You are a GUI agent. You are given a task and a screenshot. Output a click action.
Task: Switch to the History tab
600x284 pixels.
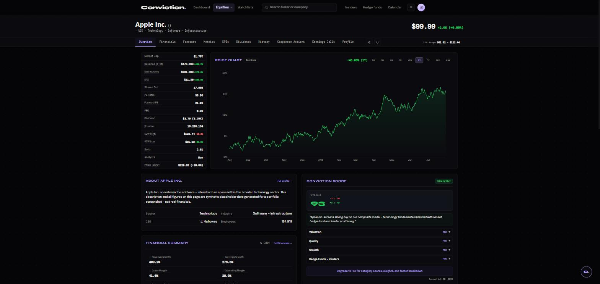pos(264,42)
